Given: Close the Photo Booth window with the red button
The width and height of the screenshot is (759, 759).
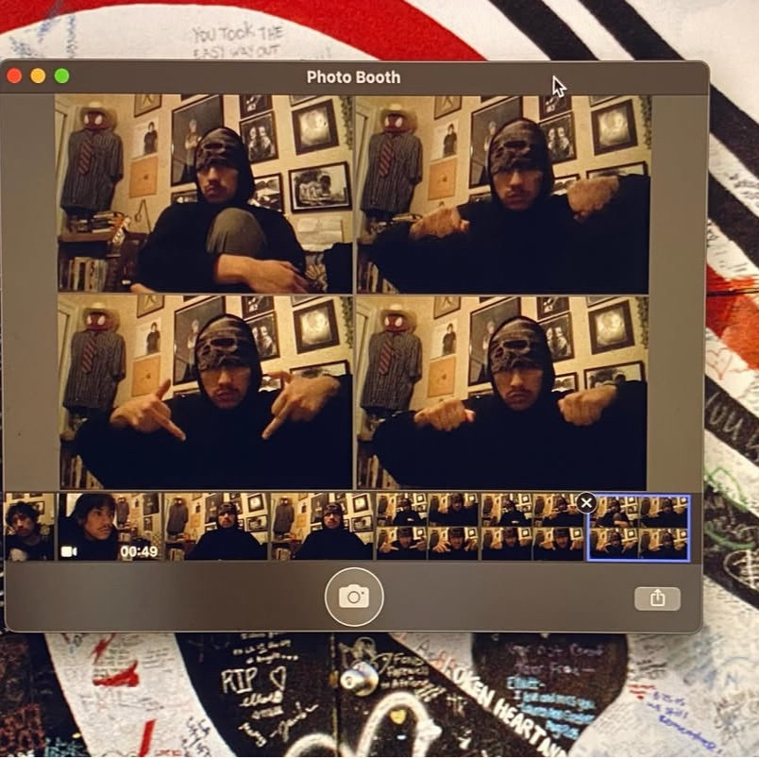Looking at the screenshot, I should click(x=14, y=76).
